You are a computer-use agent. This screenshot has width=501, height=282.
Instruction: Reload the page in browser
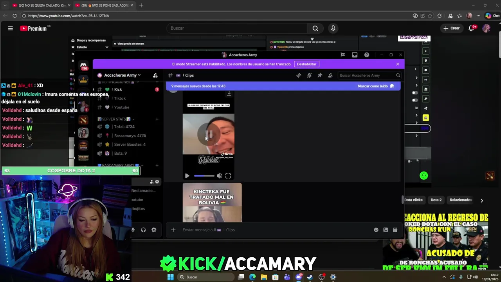(14, 16)
